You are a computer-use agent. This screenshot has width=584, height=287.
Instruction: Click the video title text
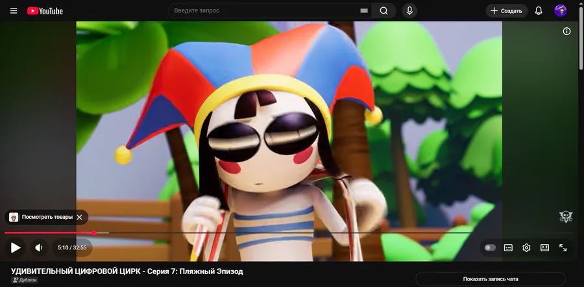tap(127, 271)
